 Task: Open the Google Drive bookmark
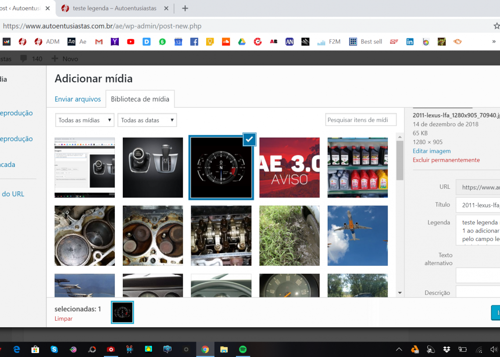tap(242, 42)
